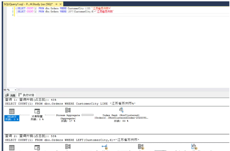The width and height of the screenshot is (230, 151).
Task: Close the SQLQuery1.sql tab
Action: [61, 4]
